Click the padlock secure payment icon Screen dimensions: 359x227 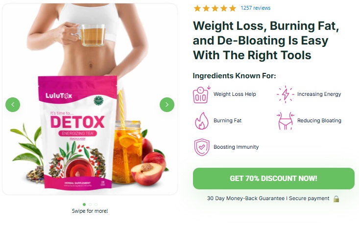[336, 199]
